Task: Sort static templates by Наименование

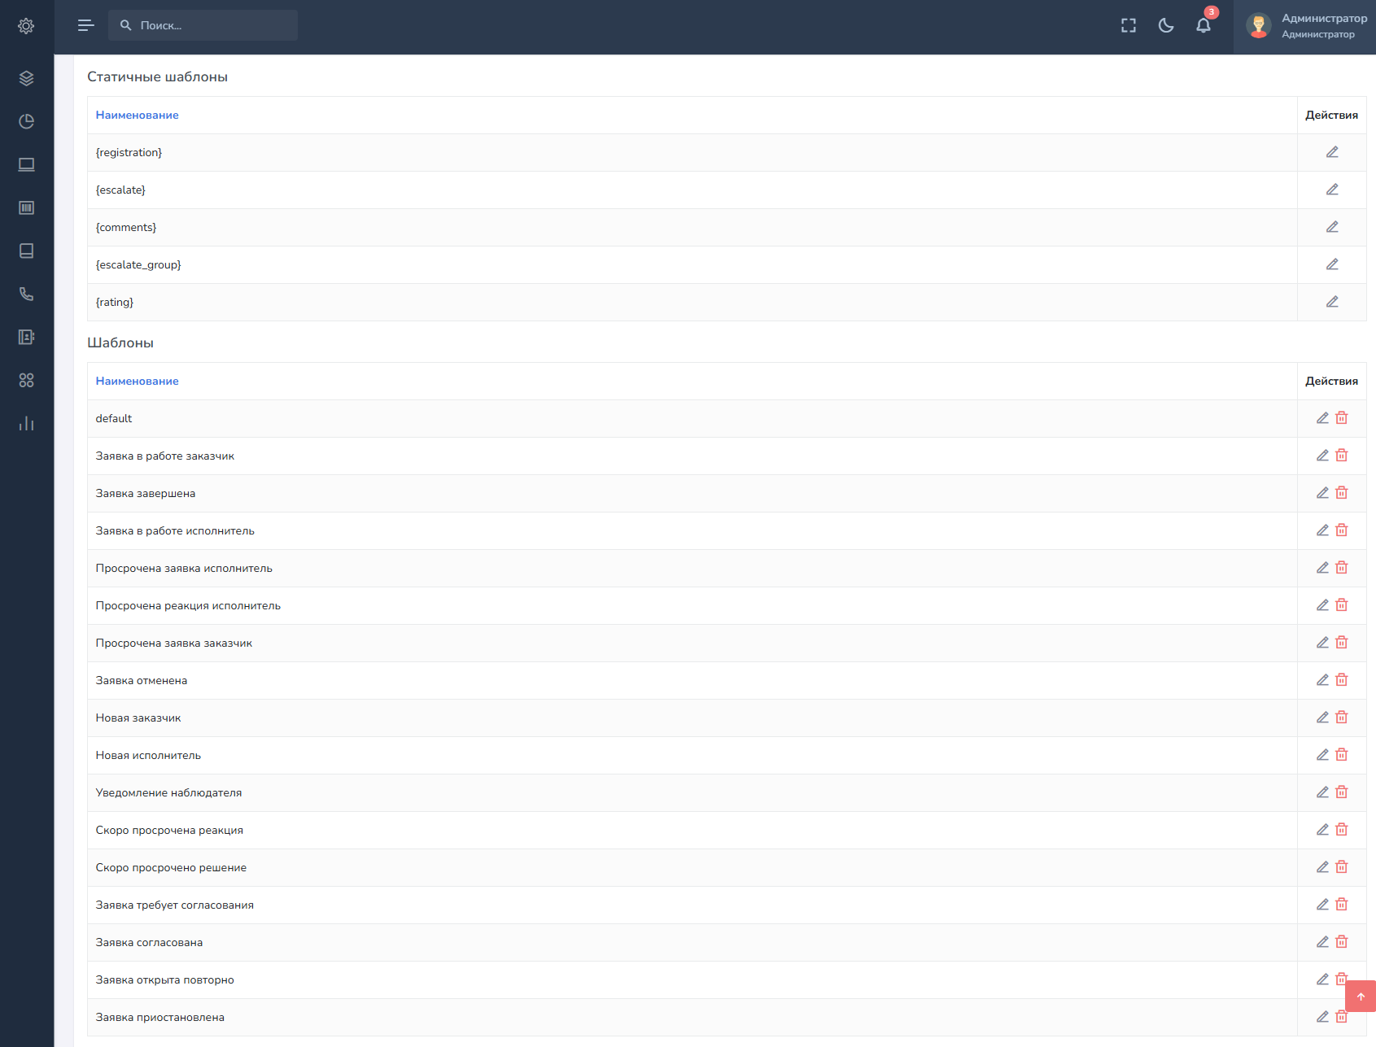Action: pyautogui.click(x=137, y=116)
